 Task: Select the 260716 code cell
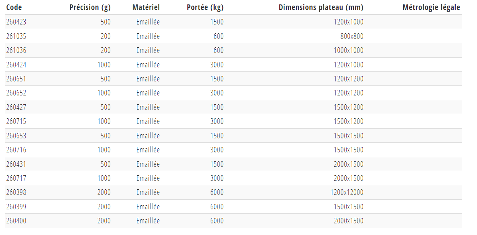16,150
